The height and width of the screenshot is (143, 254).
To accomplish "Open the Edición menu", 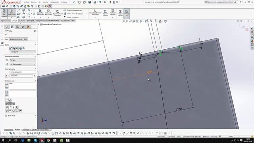I will point(34,2).
